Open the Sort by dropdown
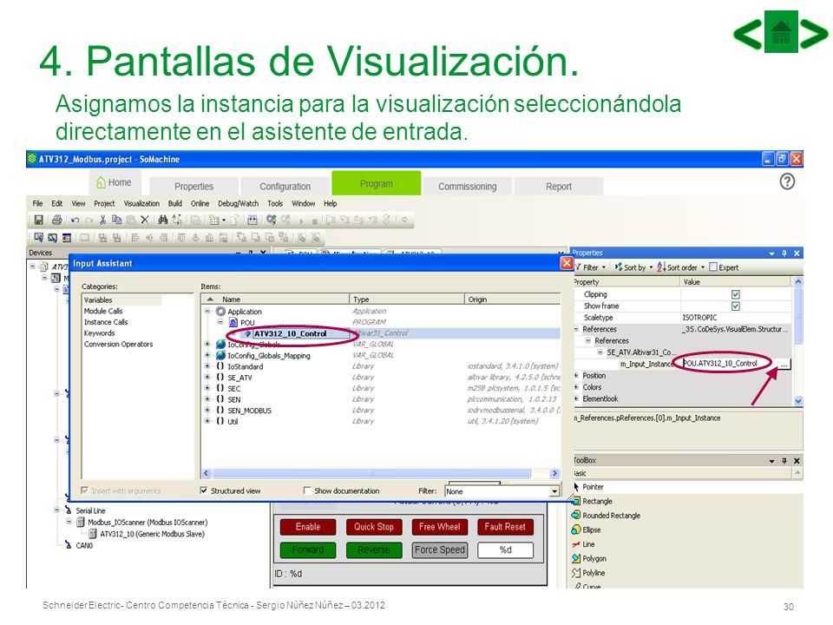833x625 pixels. tap(633, 267)
